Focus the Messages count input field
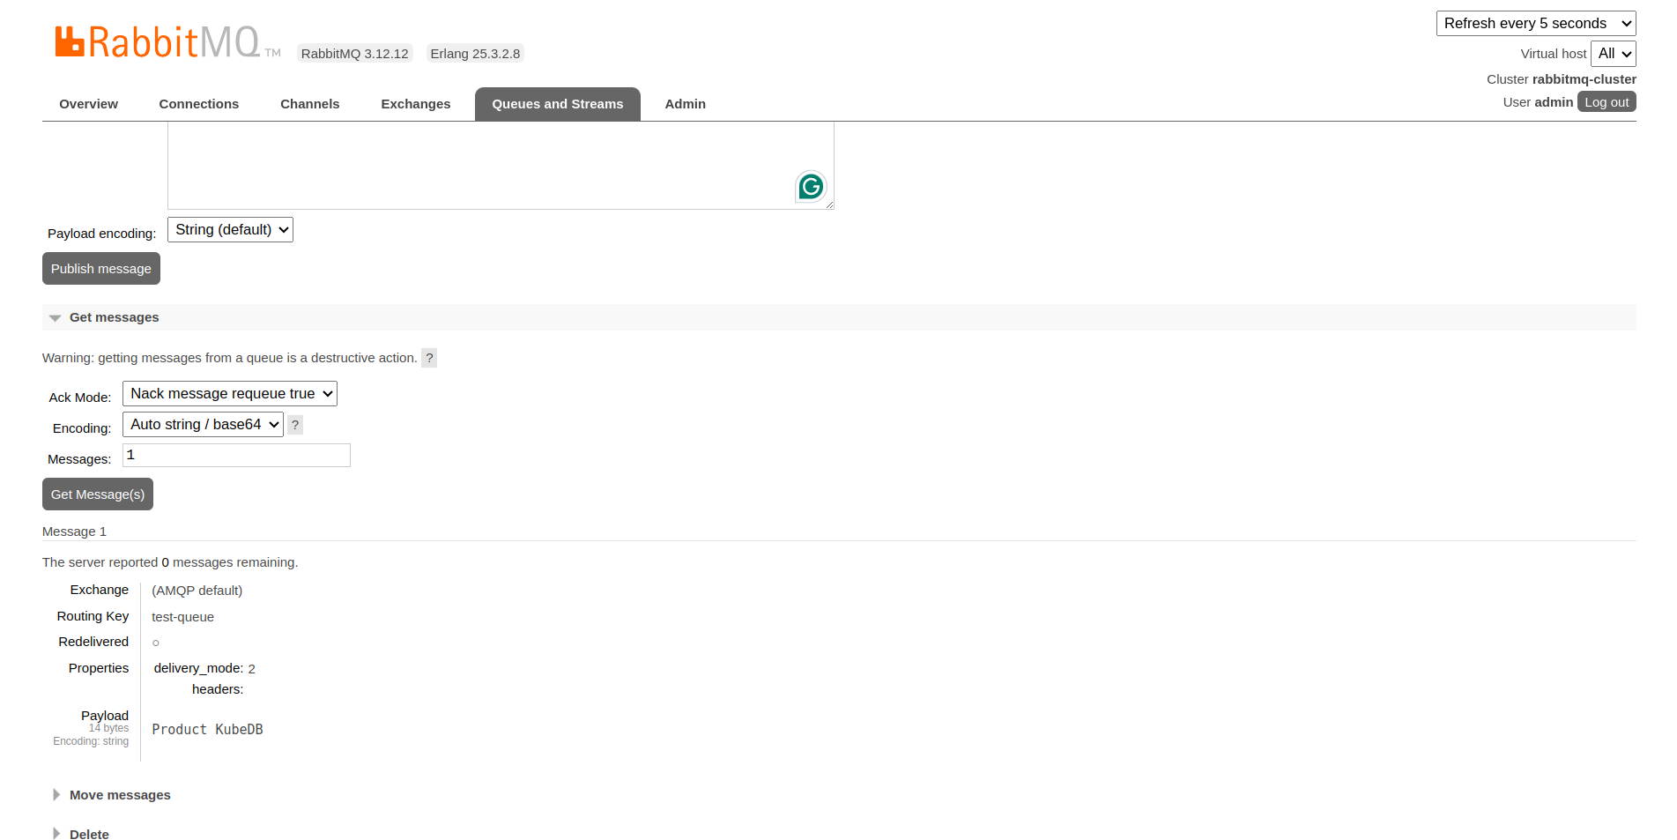1677x840 pixels. pos(236,456)
